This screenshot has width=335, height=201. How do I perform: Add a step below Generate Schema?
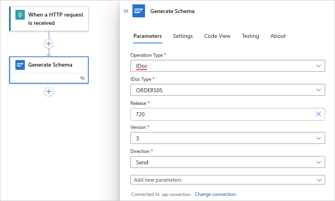[x=49, y=91]
